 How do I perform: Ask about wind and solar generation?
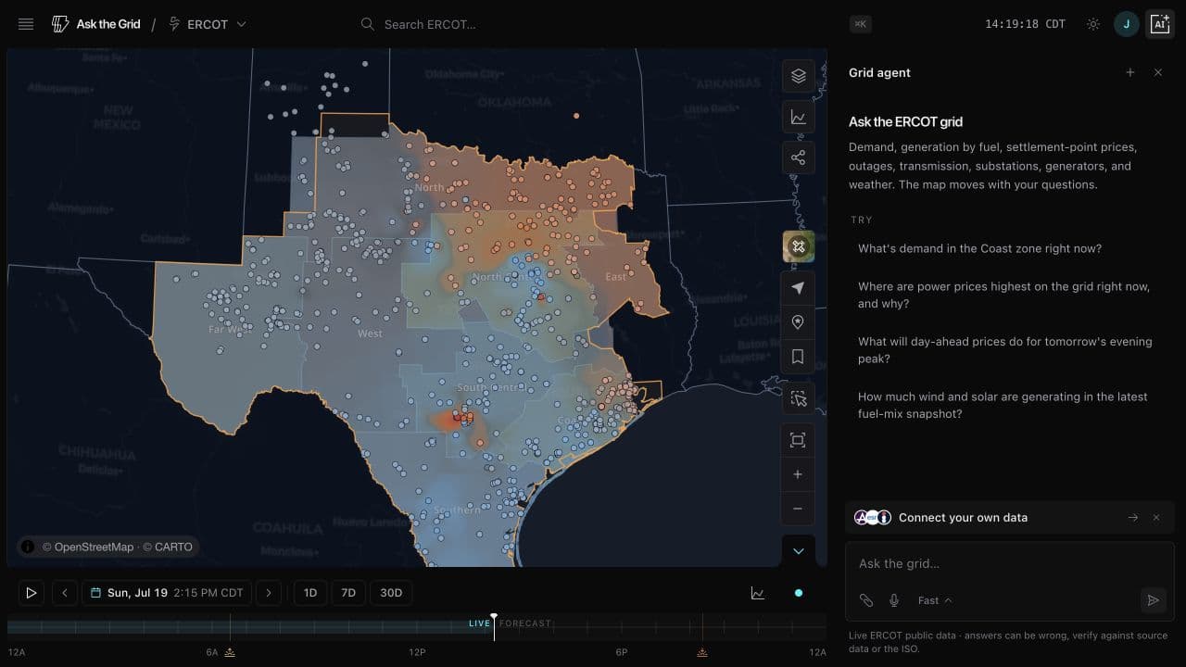tap(1003, 405)
